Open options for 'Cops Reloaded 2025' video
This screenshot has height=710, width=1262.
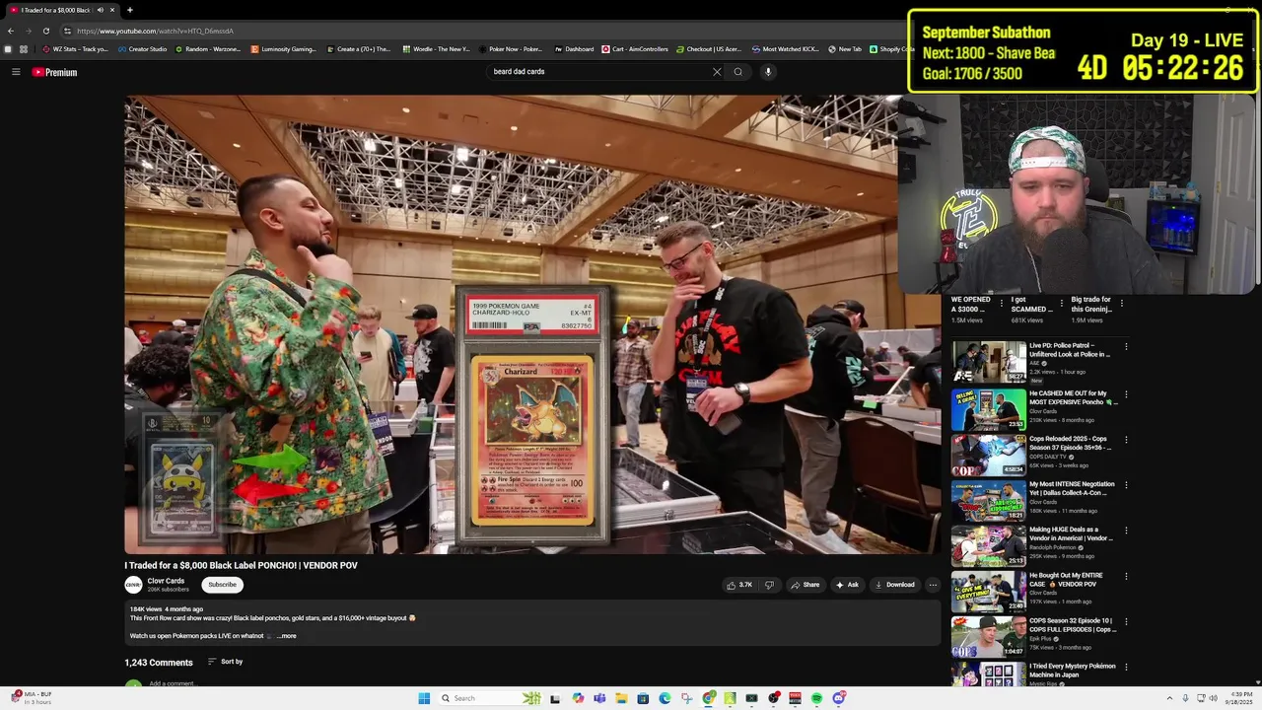[x=1126, y=440]
